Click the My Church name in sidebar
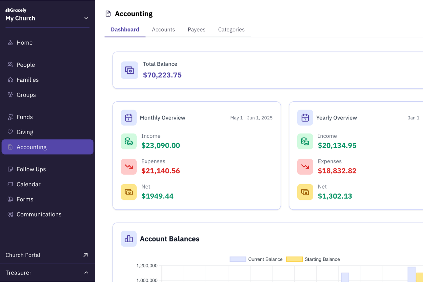The width and height of the screenshot is (423, 282). [20, 18]
